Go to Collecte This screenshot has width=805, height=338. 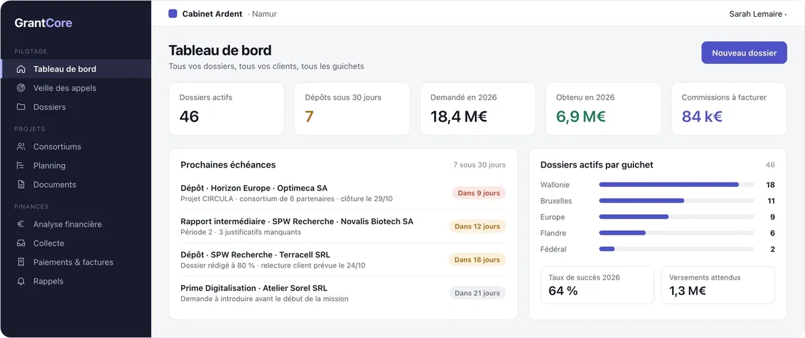tap(75, 243)
